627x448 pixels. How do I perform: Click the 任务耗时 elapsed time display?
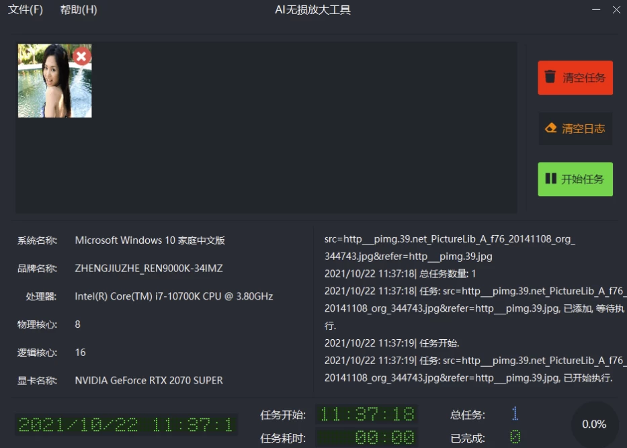pos(367,439)
